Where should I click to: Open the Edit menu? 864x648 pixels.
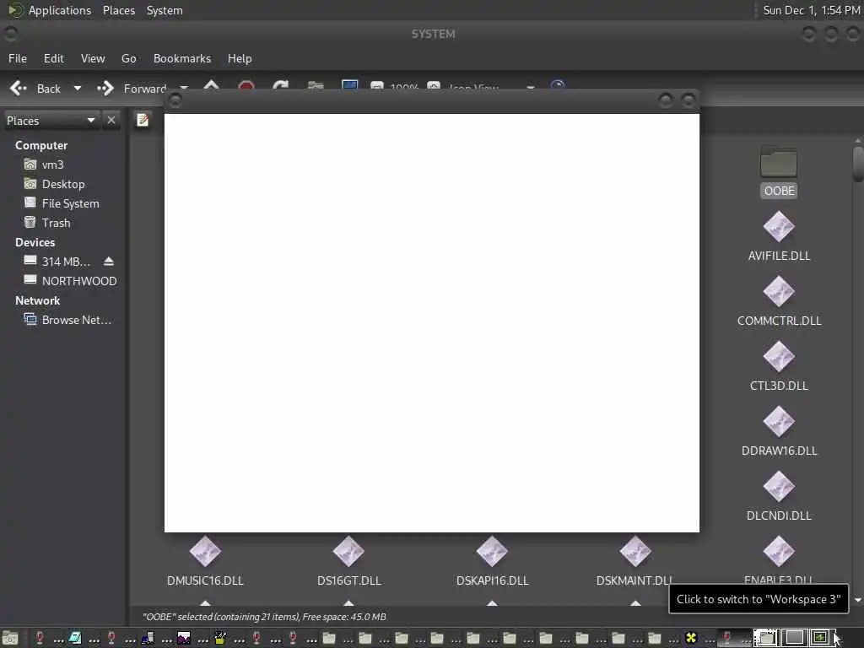click(53, 58)
